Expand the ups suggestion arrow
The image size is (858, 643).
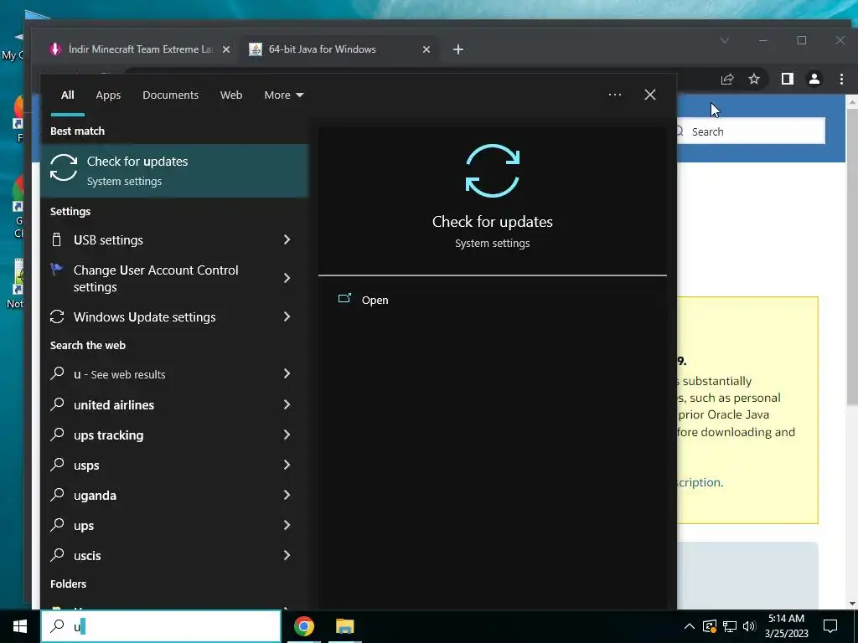tap(287, 525)
